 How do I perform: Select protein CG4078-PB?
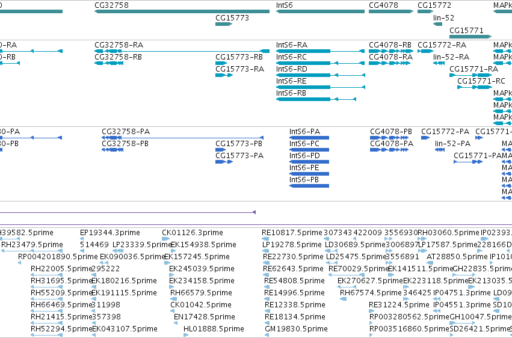pos(391,132)
